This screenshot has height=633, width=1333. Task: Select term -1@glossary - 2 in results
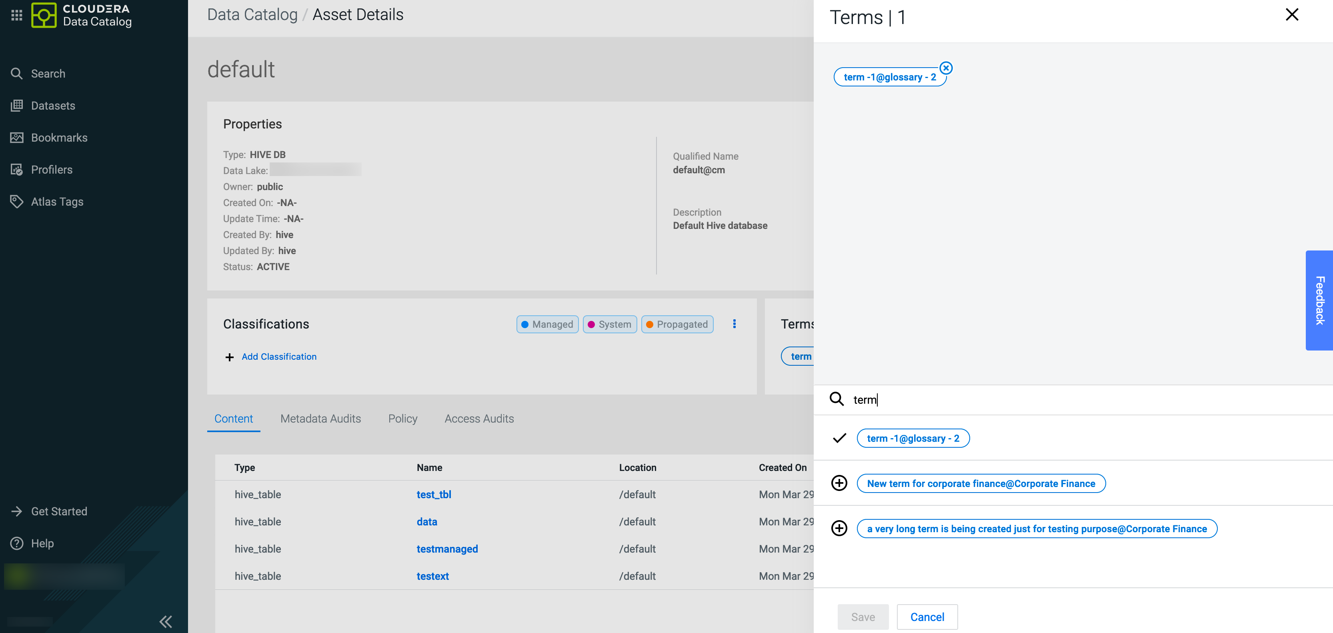point(913,439)
